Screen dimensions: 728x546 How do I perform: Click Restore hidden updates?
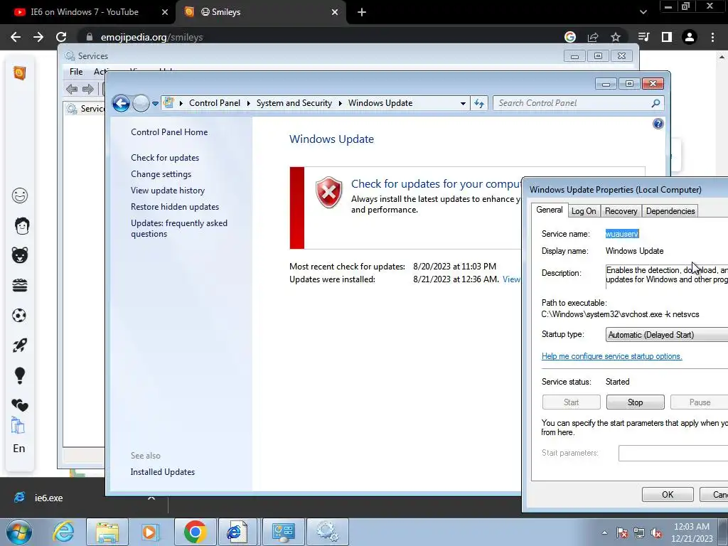[x=175, y=207]
